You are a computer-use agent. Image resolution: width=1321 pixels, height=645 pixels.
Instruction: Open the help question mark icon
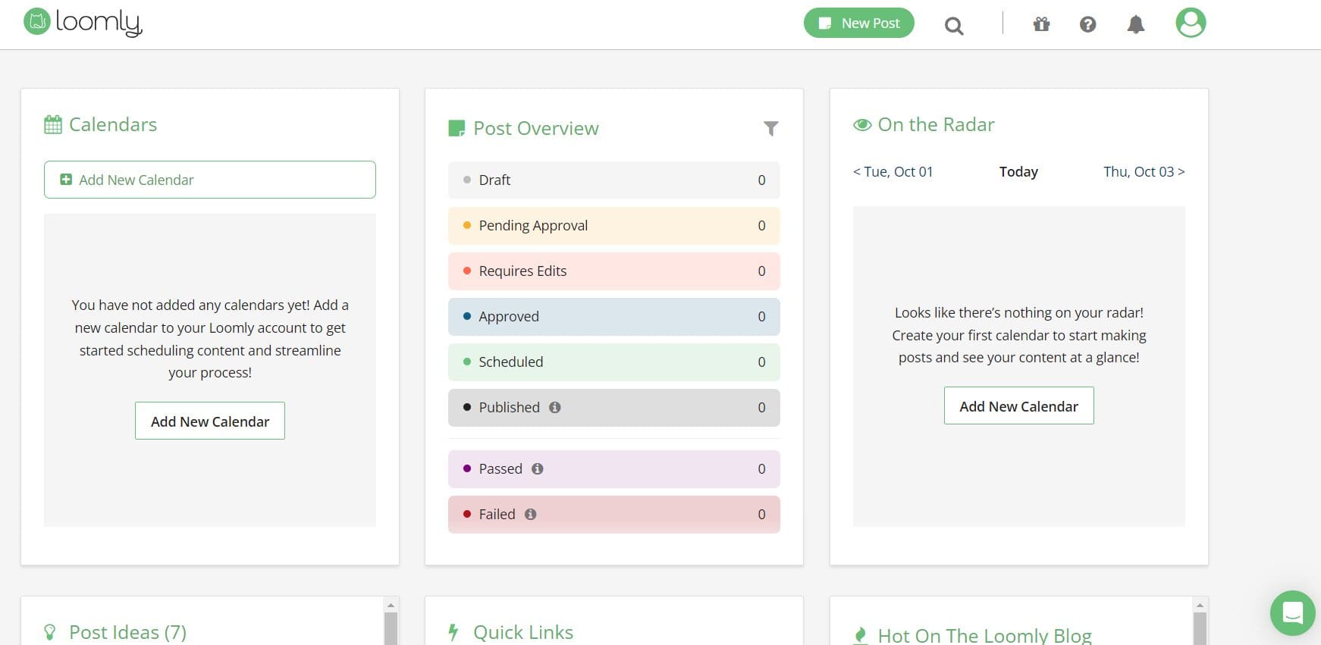pyautogui.click(x=1087, y=24)
